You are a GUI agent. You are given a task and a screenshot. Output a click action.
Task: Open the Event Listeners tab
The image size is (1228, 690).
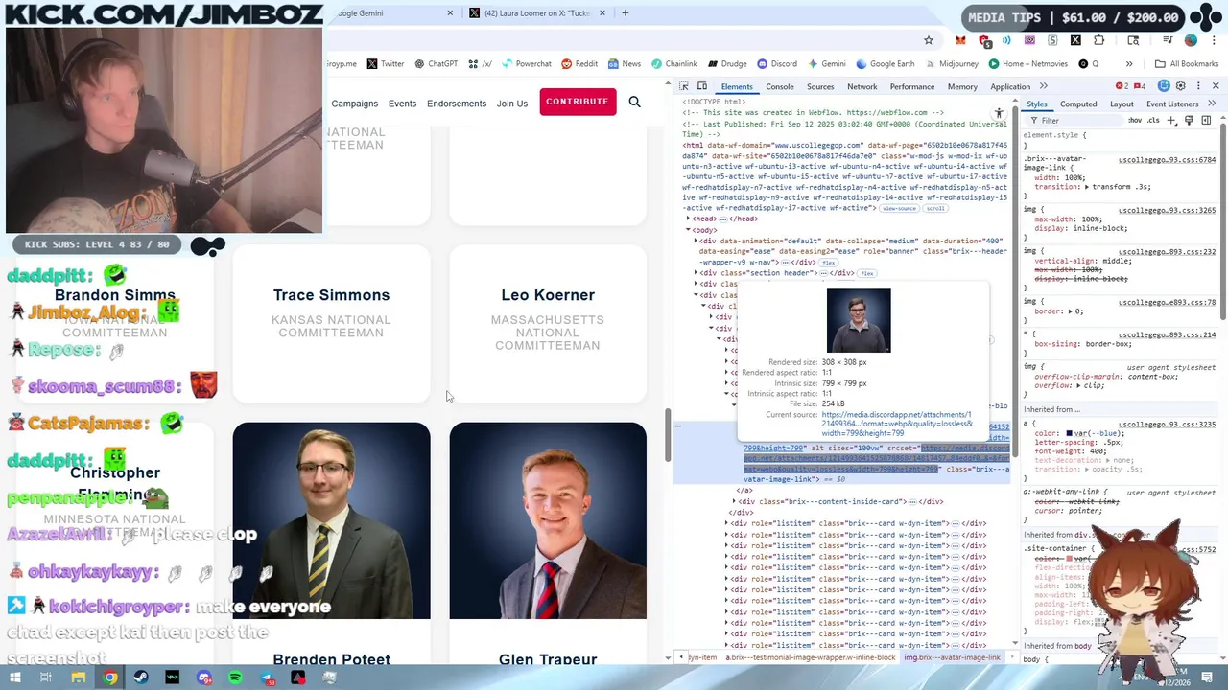1172,103
